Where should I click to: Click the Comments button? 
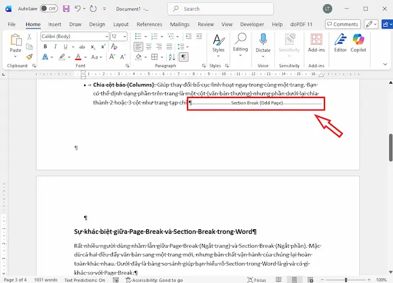342,25
